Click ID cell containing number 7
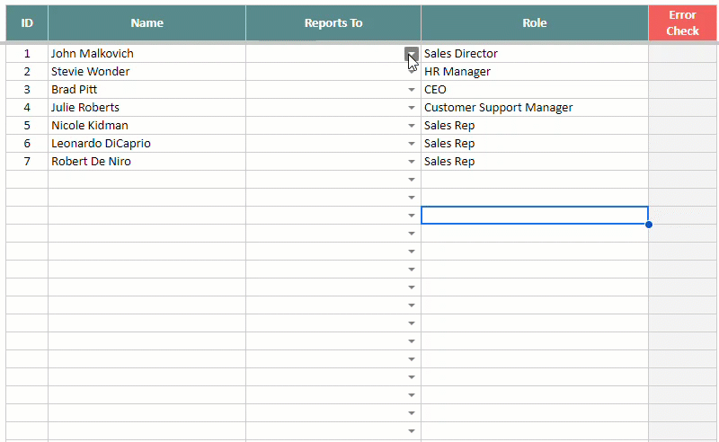Screen dimensions: 719x442 pyautogui.click(x=27, y=162)
